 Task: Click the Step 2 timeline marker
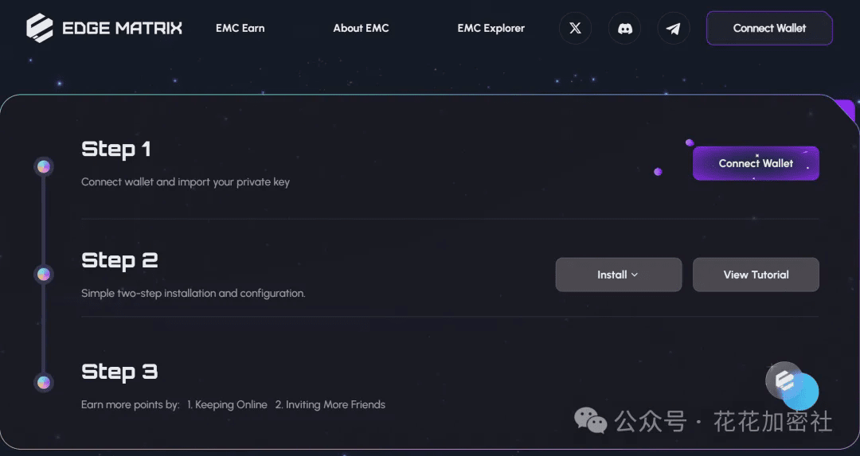44,274
